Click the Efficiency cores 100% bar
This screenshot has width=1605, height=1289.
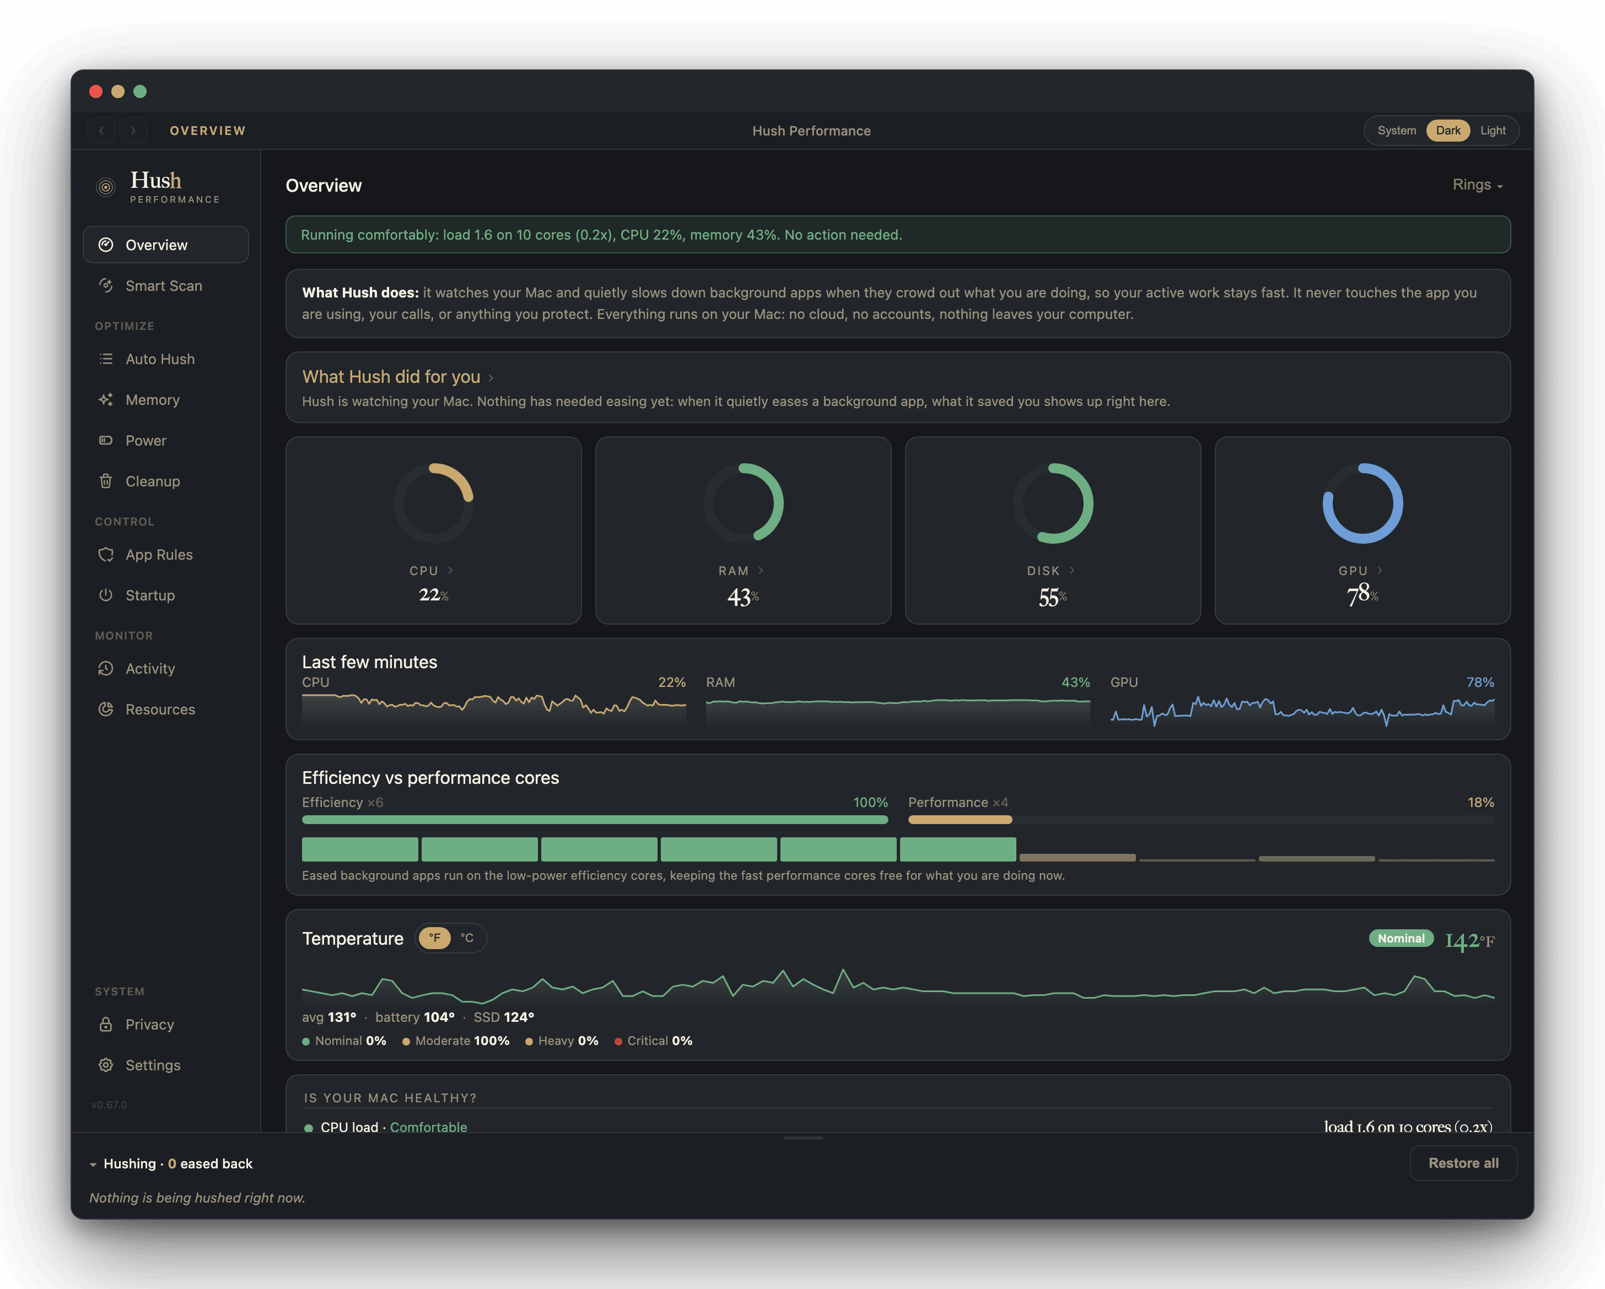click(595, 819)
